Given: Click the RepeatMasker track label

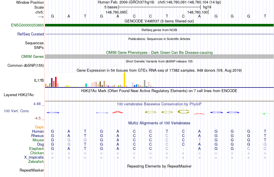Looking at the screenshot, I should (32, 170).
